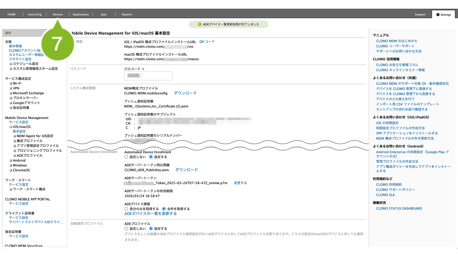The width and height of the screenshot is (458, 258).
Task: Click the パスコード input field
Action: click(x=148, y=76)
